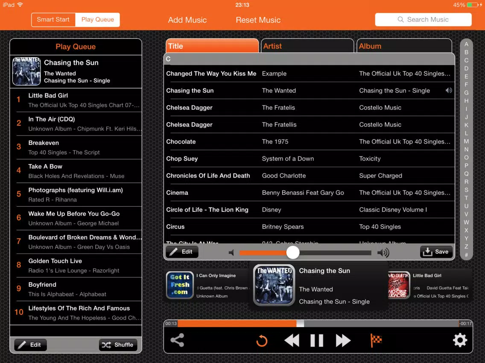Click the low-volume speaker icon
Screen dimensions: 485x363
231,253
